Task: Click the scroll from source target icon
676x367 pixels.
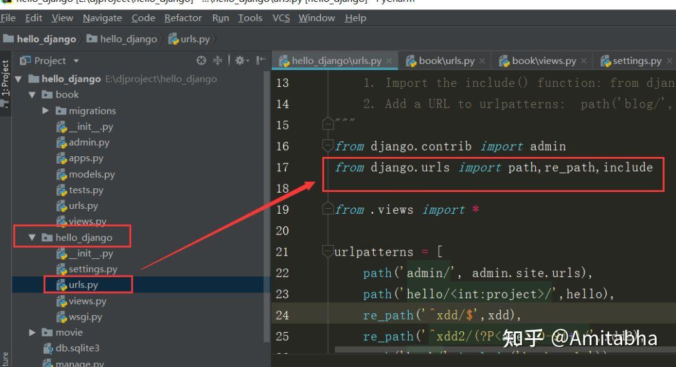Action: click(201, 61)
